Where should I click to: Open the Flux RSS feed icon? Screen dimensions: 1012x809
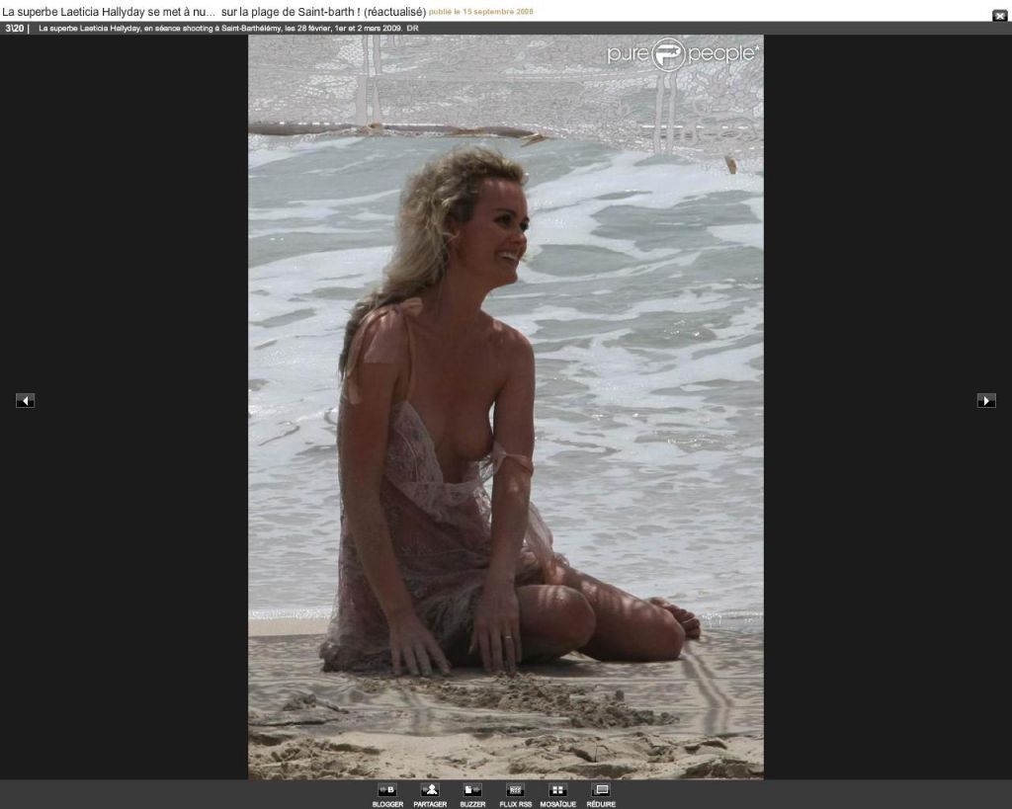coord(515,790)
